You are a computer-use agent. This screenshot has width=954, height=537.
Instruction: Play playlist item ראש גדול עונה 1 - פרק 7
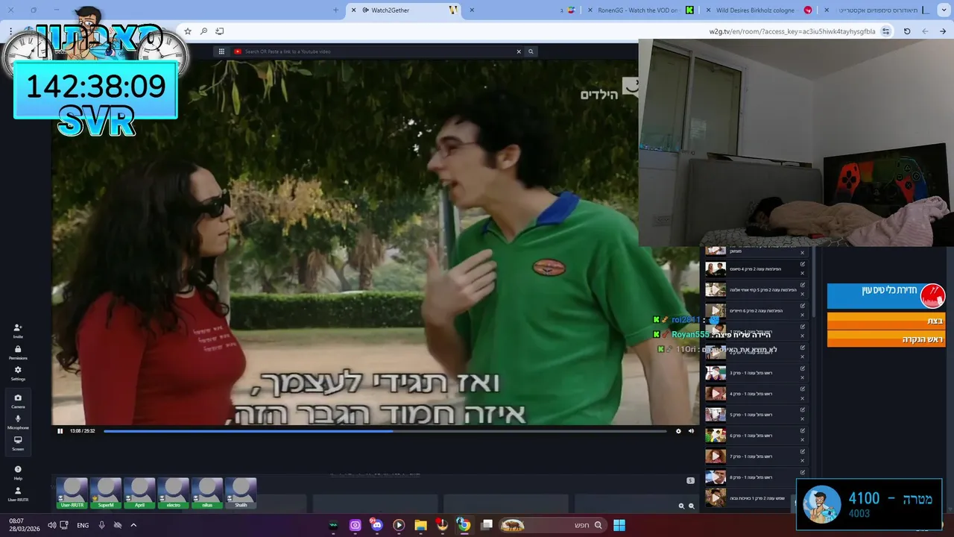click(715, 456)
